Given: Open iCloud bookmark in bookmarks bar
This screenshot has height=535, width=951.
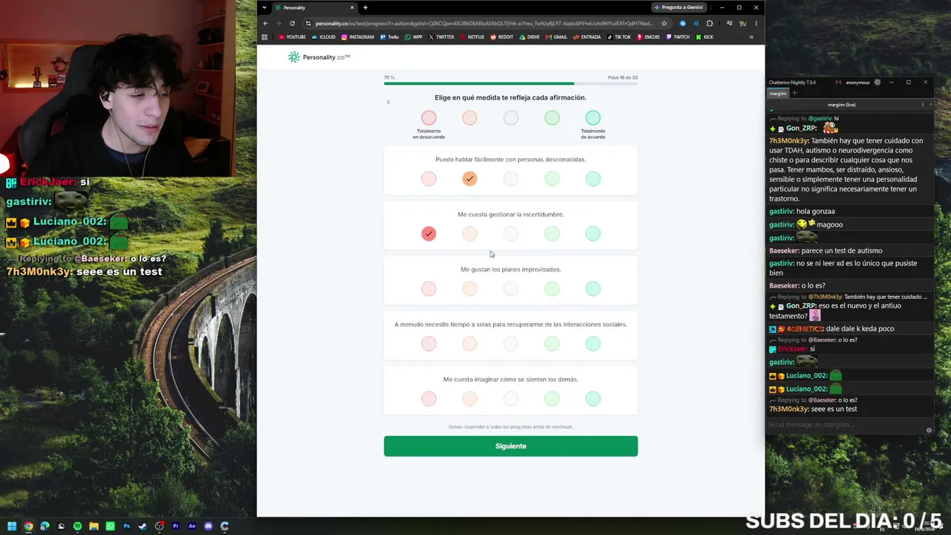Looking at the screenshot, I should pyautogui.click(x=324, y=37).
